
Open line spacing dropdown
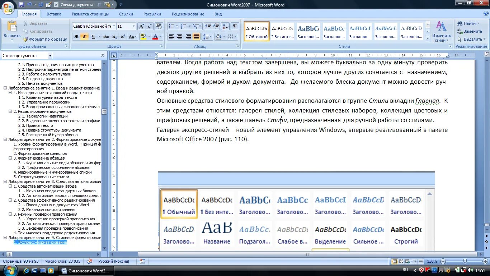pyautogui.click(x=207, y=37)
